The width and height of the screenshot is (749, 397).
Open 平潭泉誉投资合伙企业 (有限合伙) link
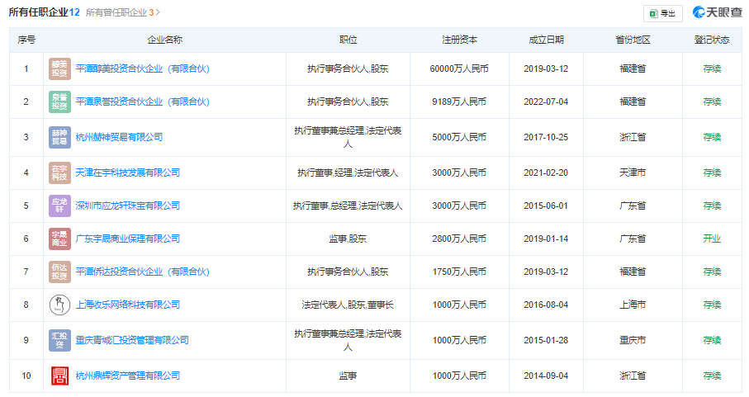pos(142,102)
